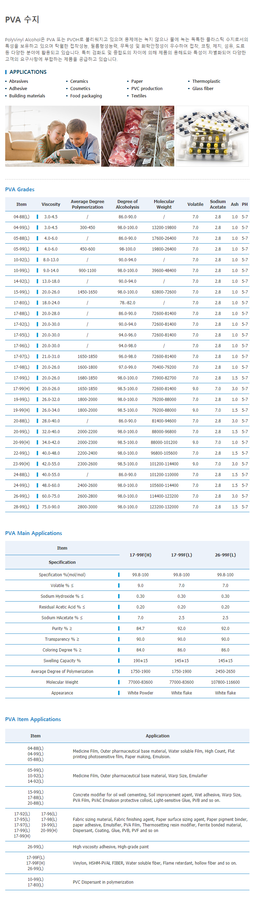Screen dimensions: 255x902
Task: Click the PVA Main Applications heading
Action: point(33,533)
